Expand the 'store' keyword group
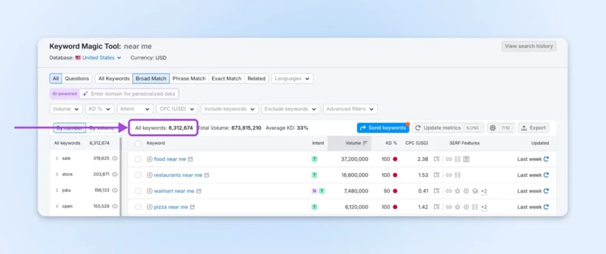Image resolution: width=606 pixels, height=254 pixels. click(57, 174)
